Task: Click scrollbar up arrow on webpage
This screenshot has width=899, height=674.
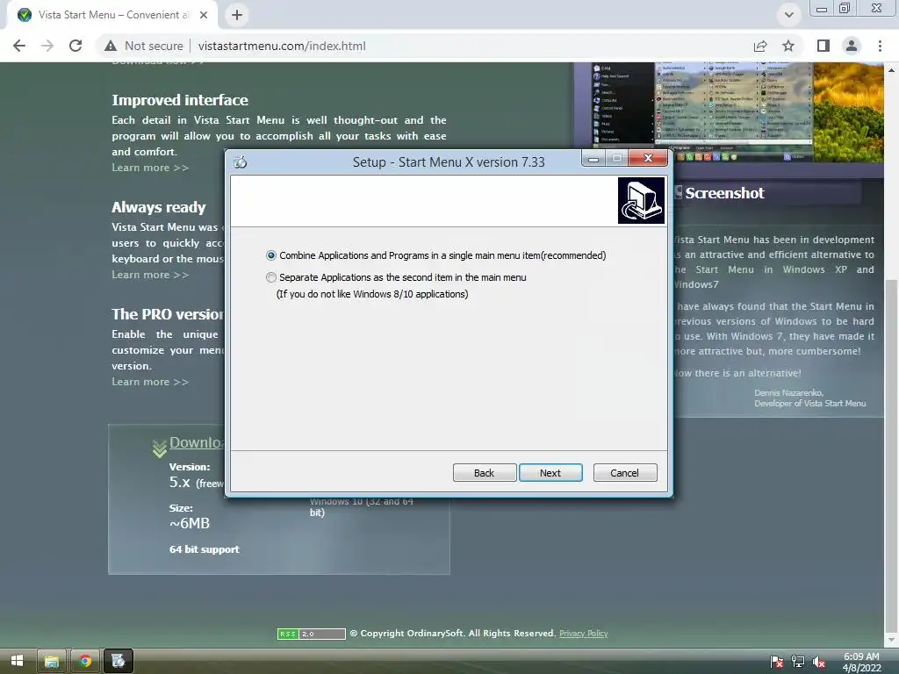Action: pyautogui.click(x=891, y=70)
